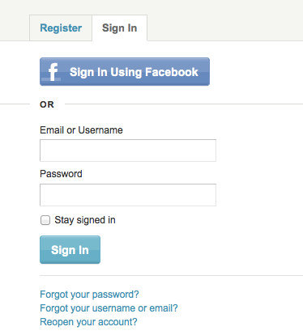Click the divider line below Sign In button

coord(171,276)
